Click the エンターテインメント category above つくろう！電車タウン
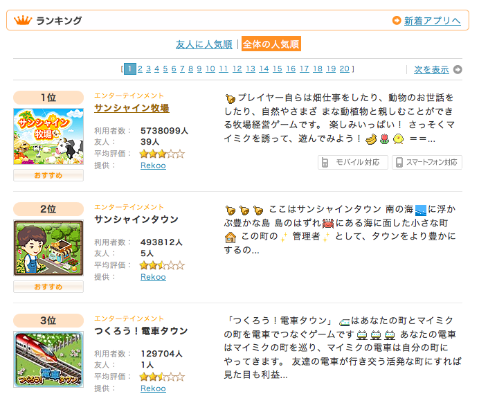479x403 pixels. (129, 319)
